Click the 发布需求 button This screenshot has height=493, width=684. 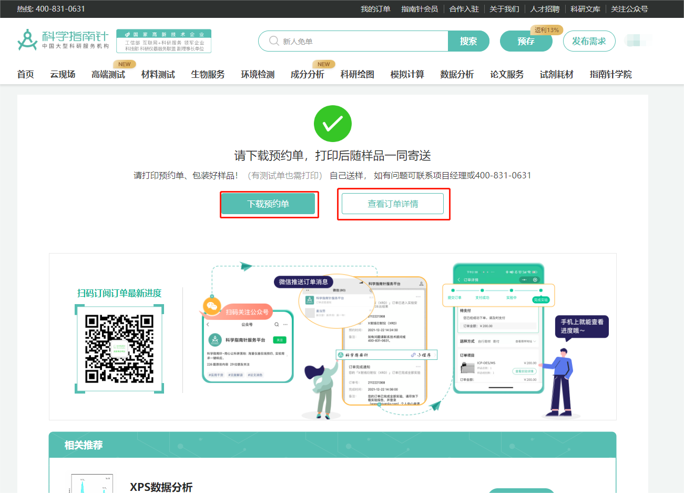pos(589,41)
